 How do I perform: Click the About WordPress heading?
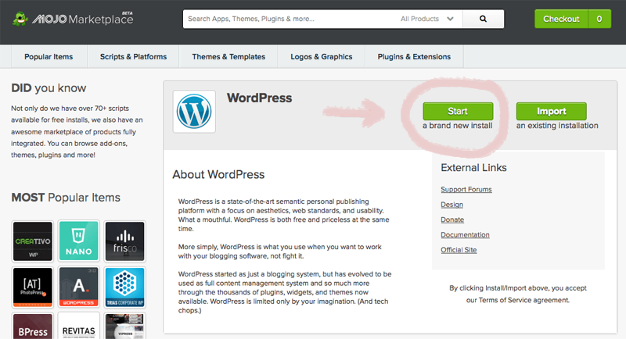[x=218, y=174]
